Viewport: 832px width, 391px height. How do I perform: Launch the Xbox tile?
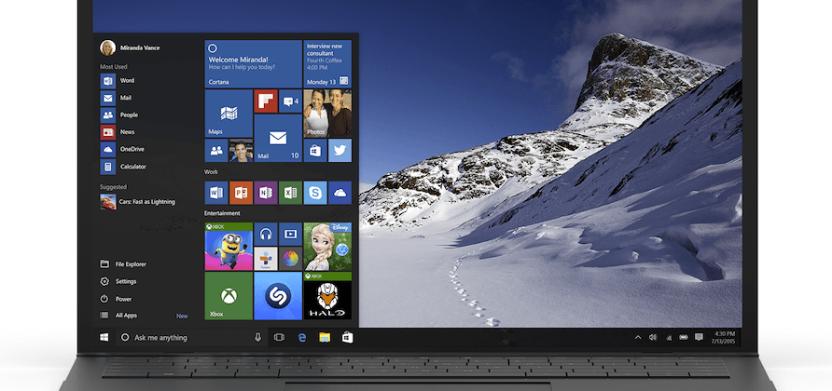(228, 295)
